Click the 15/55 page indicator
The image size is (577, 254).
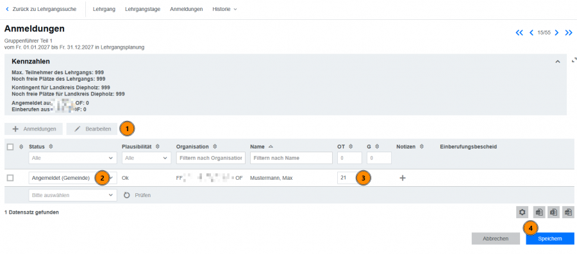coord(544,33)
